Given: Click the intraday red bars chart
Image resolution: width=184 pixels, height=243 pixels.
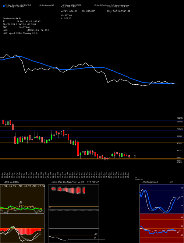Looking at the screenshot, I should coord(68,190).
